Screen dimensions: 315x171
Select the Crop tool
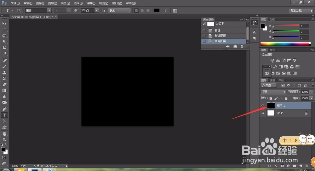[x=4, y=48]
